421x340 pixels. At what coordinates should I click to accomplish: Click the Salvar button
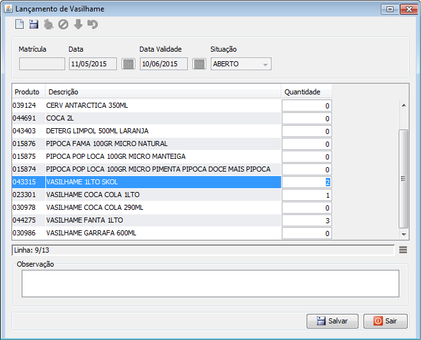coord(332,321)
